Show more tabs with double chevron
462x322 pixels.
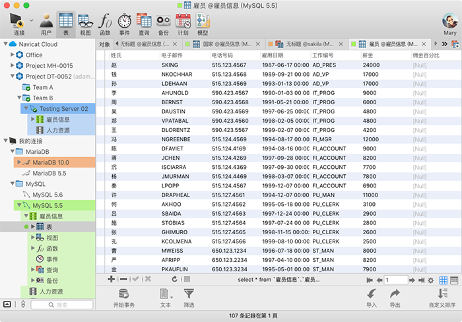pyautogui.click(x=444, y=44)
